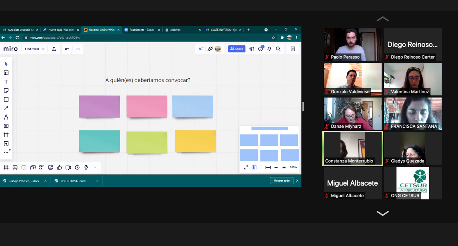
Task: Start presentation mode in bottom toolbar
Action: [x=15, y=168]
